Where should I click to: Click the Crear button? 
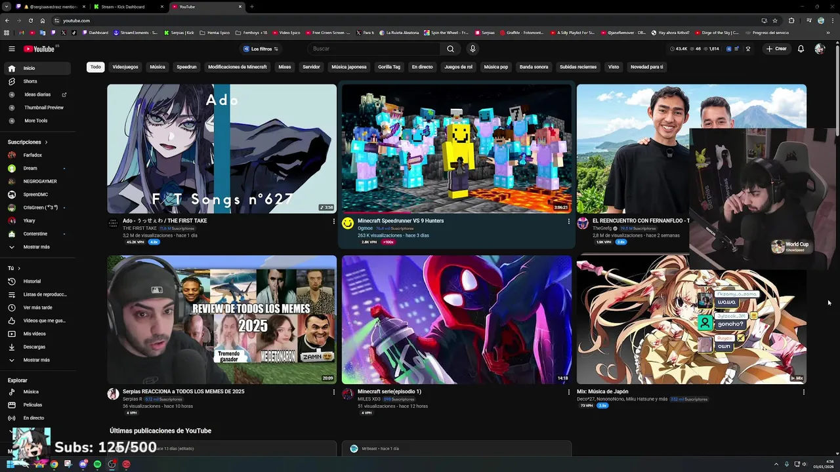click(x=776, y=49)
